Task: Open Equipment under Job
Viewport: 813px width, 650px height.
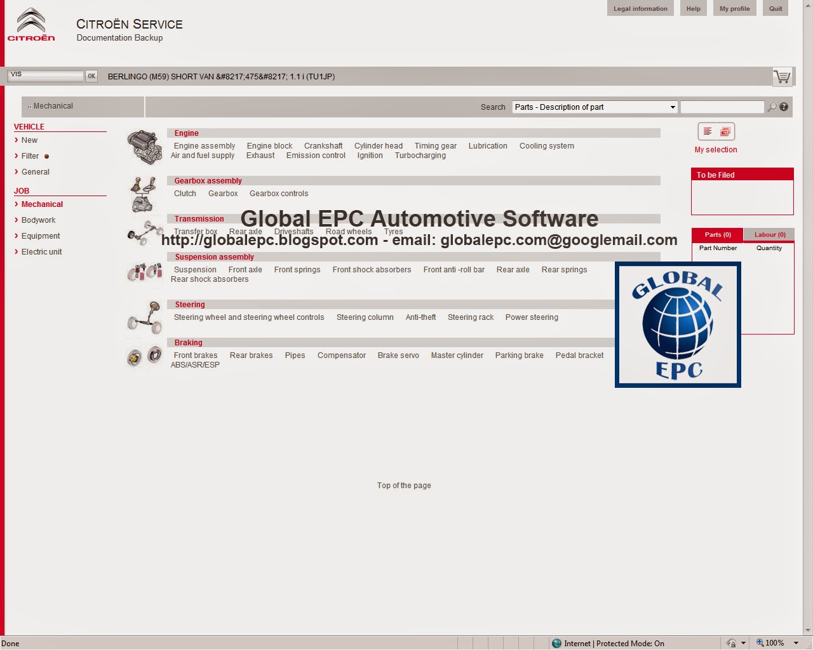Action: pos(41,236)
